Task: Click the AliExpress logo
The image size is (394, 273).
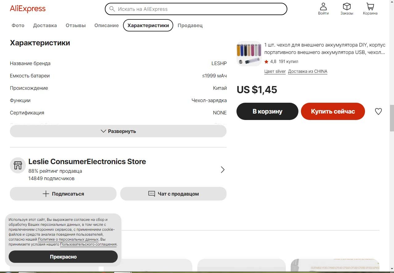Action: (x=28, y=9)
